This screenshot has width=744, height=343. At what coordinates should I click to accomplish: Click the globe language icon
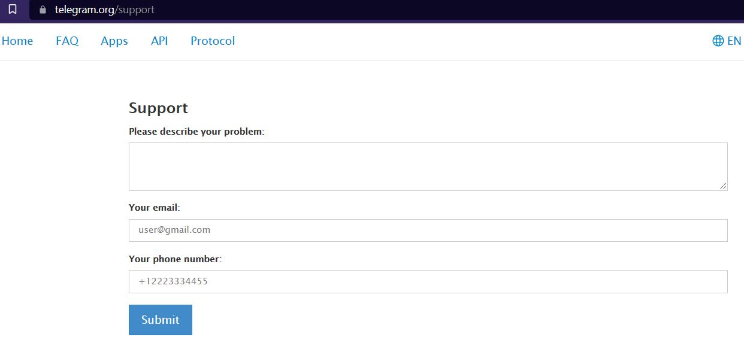(718, 41)
